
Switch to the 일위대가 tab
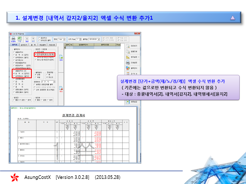(x=24, y=44)
